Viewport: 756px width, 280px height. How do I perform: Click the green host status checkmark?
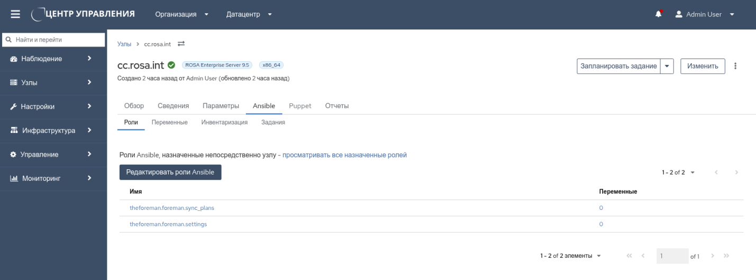coord(171,65)
